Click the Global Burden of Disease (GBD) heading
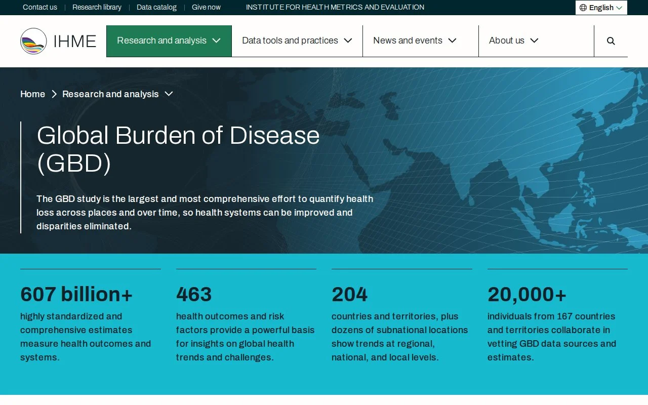This screenshot has height=405, width=648. click(x=178, y=149)
